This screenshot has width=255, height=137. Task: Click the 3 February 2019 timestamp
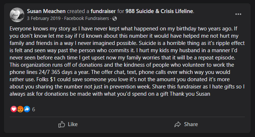click(44, 18)
